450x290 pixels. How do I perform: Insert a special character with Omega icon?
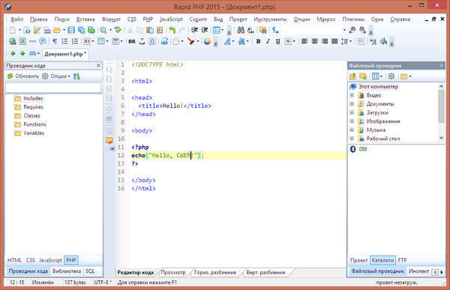click(x=152, y=41)
